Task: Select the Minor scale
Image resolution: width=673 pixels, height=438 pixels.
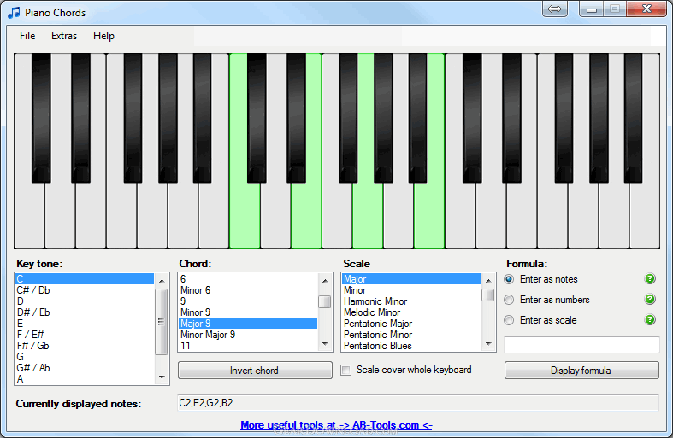Action: click(411, 290)
